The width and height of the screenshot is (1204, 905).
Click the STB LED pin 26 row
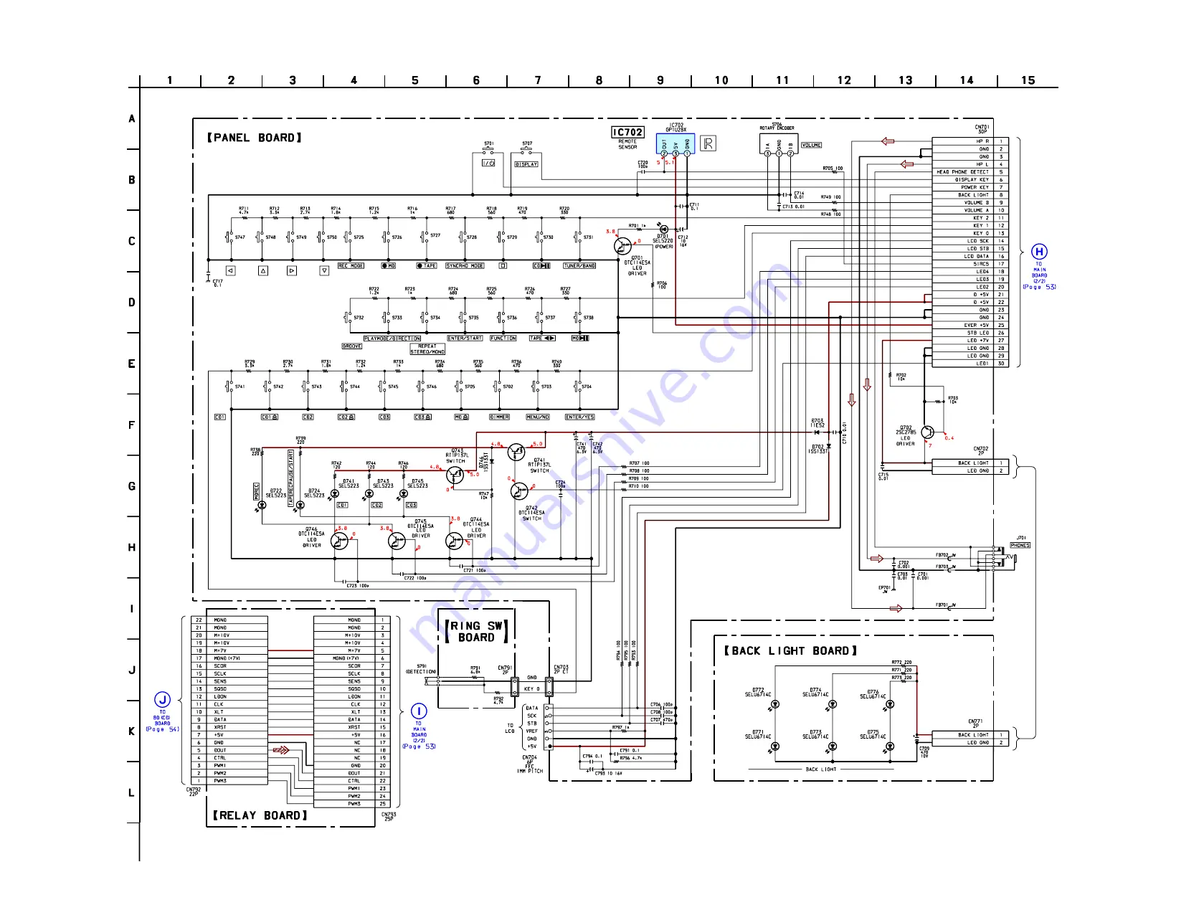970,333
